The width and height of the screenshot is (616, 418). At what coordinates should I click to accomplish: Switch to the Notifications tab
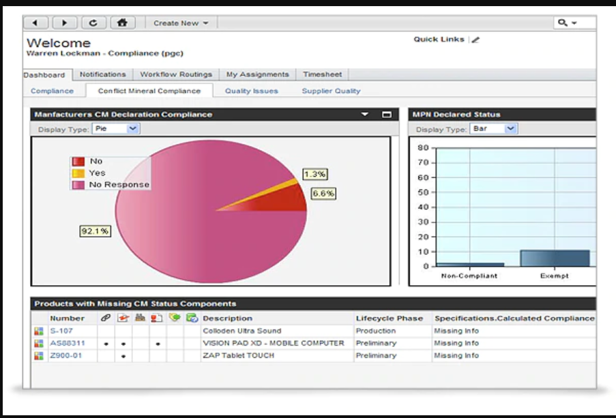pos(102,74)
